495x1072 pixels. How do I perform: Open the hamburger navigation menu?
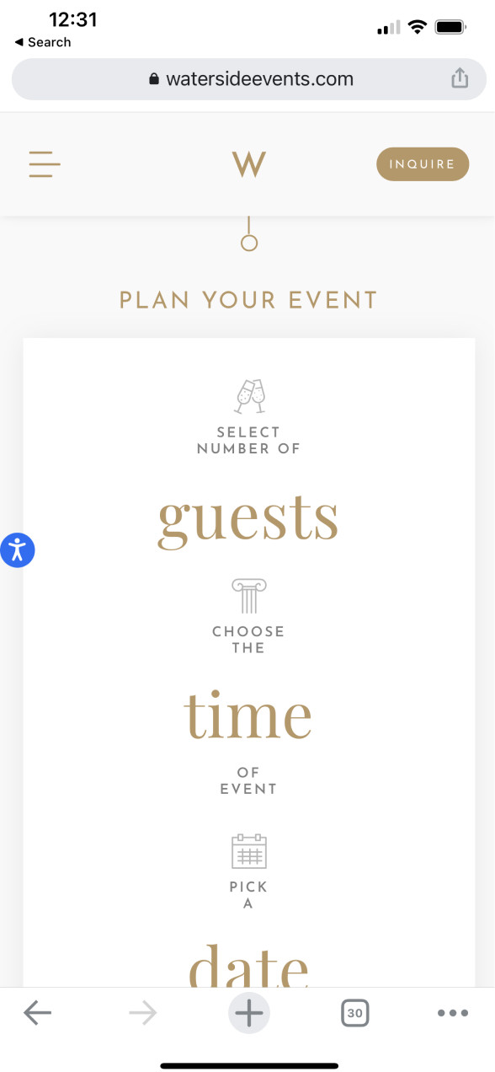coord(45,163)
